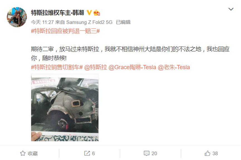
Task: Click the star favorite icon
Action: (23, 153)
